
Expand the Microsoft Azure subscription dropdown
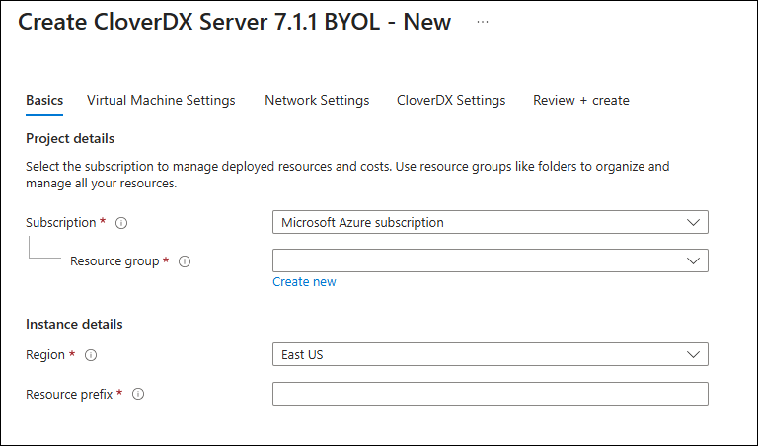tap(490, 222)
